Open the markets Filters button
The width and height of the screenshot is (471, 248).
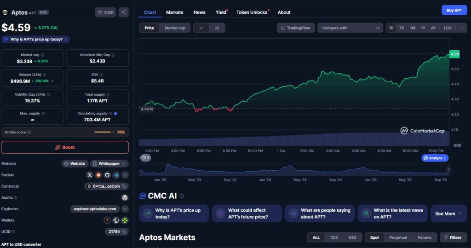[453, 237]
